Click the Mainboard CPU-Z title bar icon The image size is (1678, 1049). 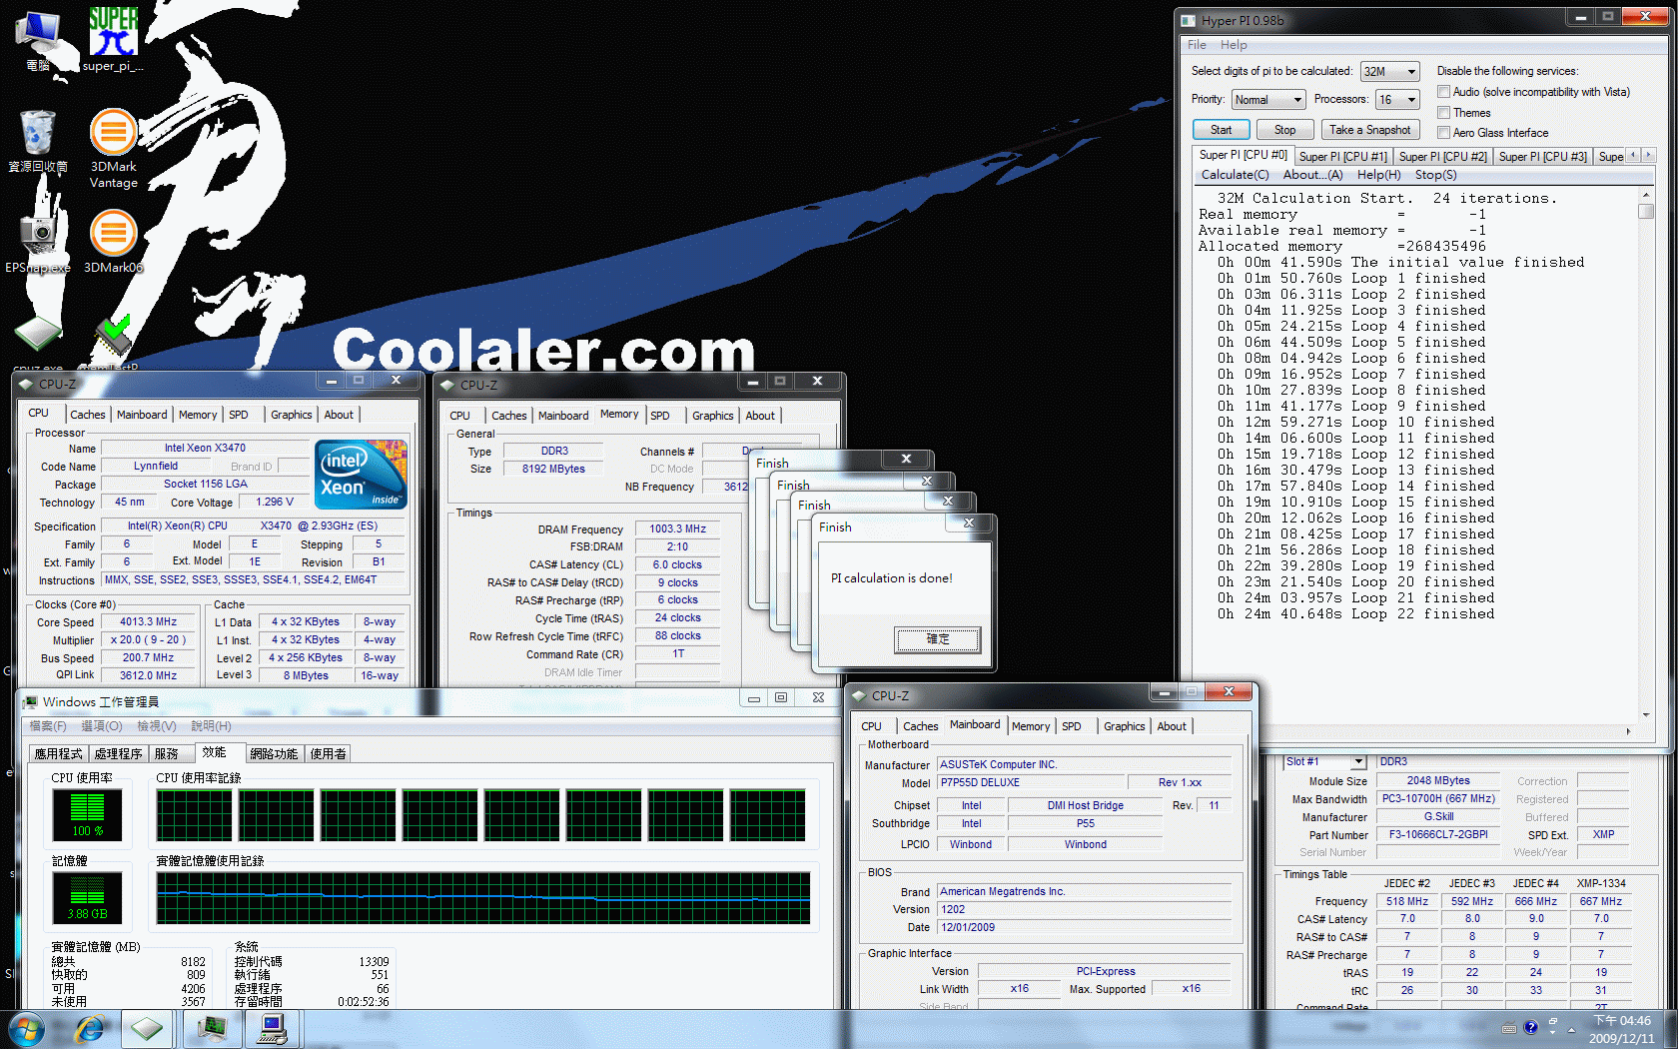(x=860, y=696)
